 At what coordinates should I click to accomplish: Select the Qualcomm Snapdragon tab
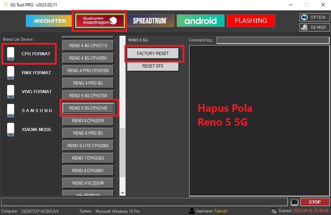[100, 21]
